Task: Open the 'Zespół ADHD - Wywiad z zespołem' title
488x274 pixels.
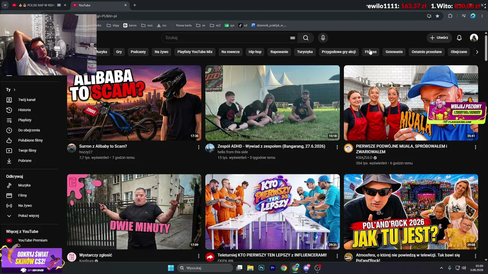Action: coord(271,146)
